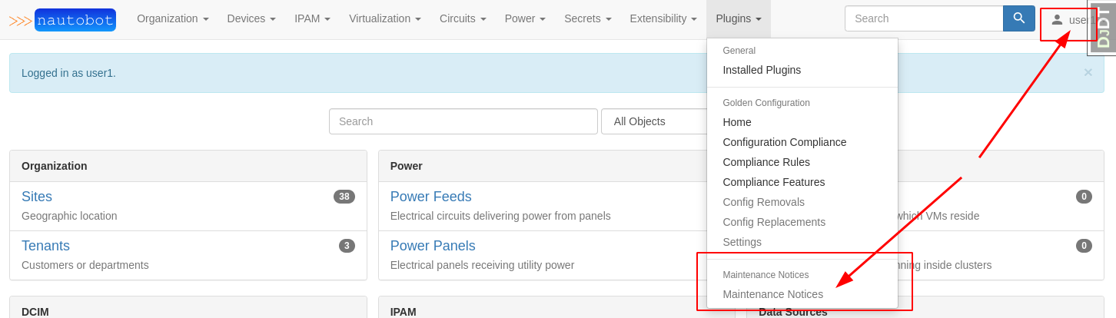Choose Configuration Compliance menu entry
The height and width of the screenshot is (318, 1116).
coord(784,142)
